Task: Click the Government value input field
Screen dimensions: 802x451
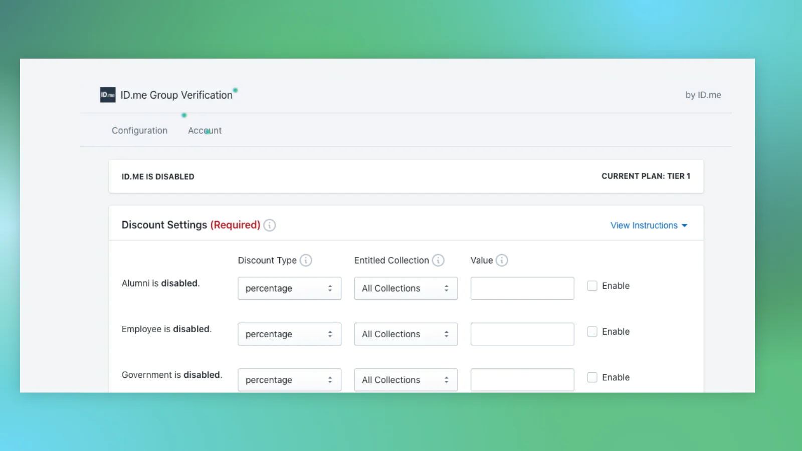Action: 522,380
